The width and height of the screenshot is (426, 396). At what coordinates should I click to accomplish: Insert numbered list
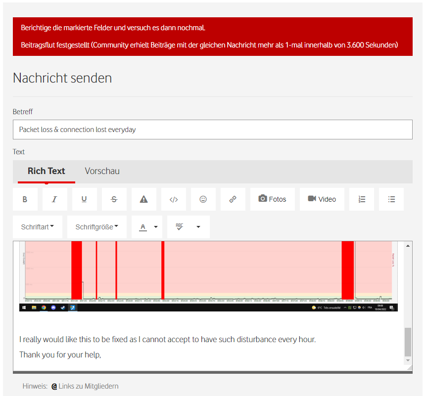(x=362, y=199)
